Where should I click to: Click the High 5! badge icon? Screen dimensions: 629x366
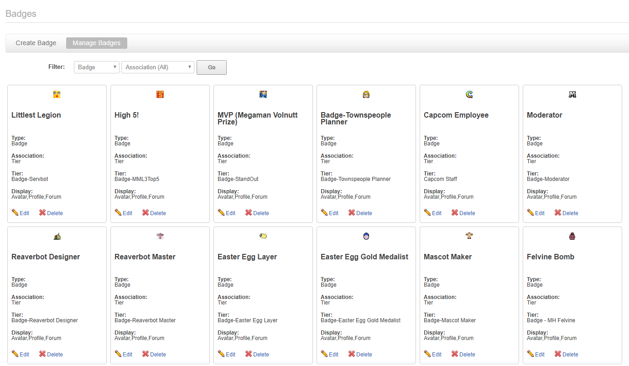(160, 94)
